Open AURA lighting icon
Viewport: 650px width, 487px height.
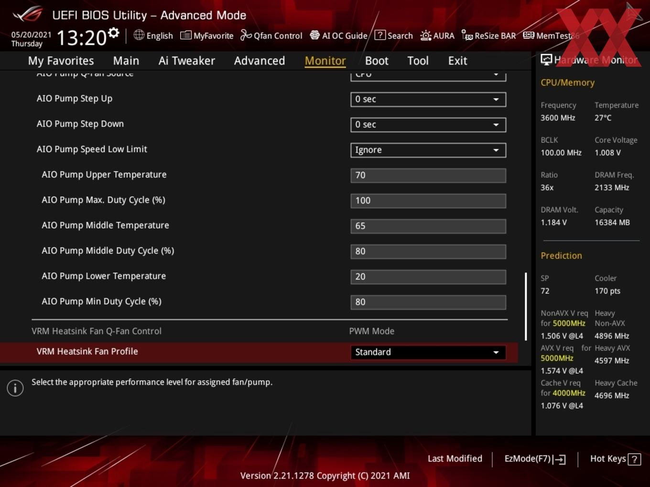(425, 35)
